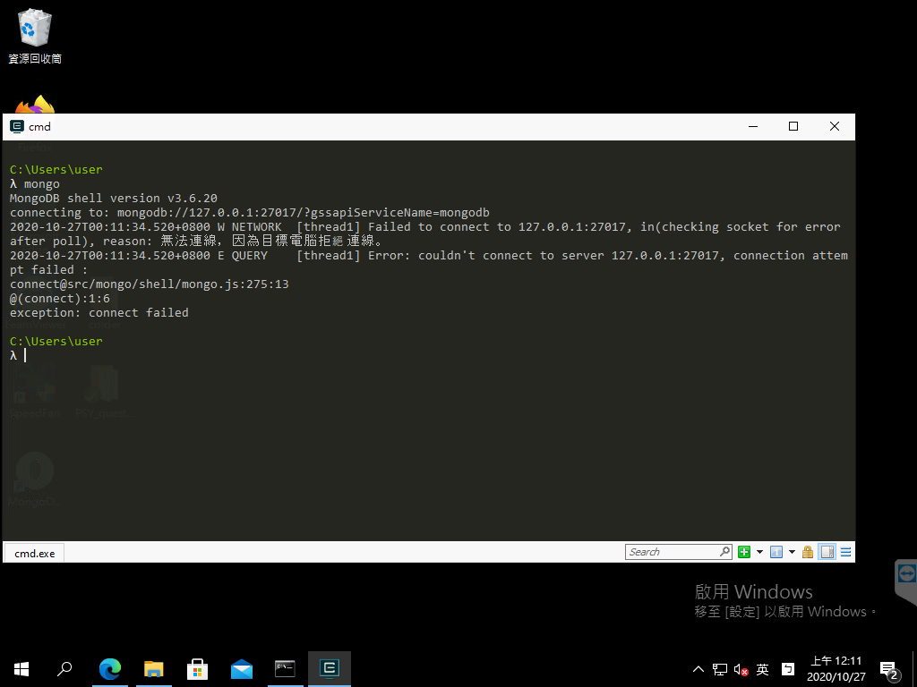Click the Cmder taskbar button
This screenshot has width=917, height=687.
click(330, 669)
